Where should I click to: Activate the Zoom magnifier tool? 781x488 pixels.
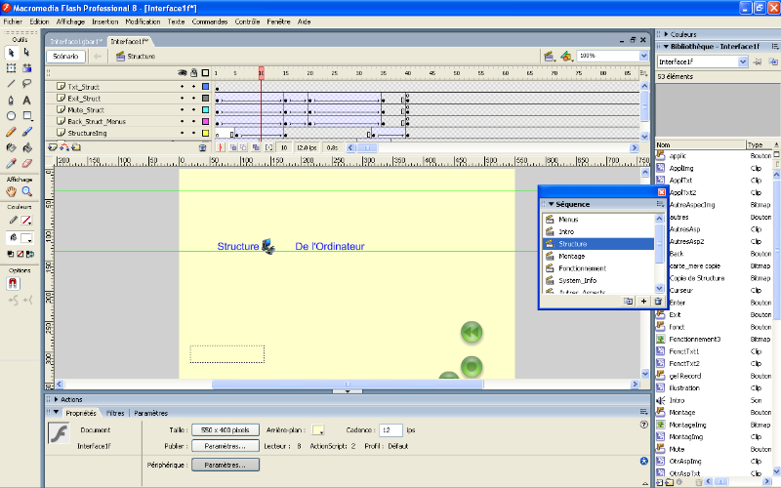[26, 192]
